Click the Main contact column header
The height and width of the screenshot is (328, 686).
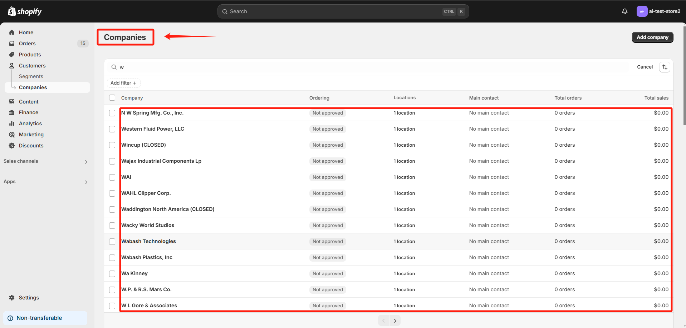(484, 98)
